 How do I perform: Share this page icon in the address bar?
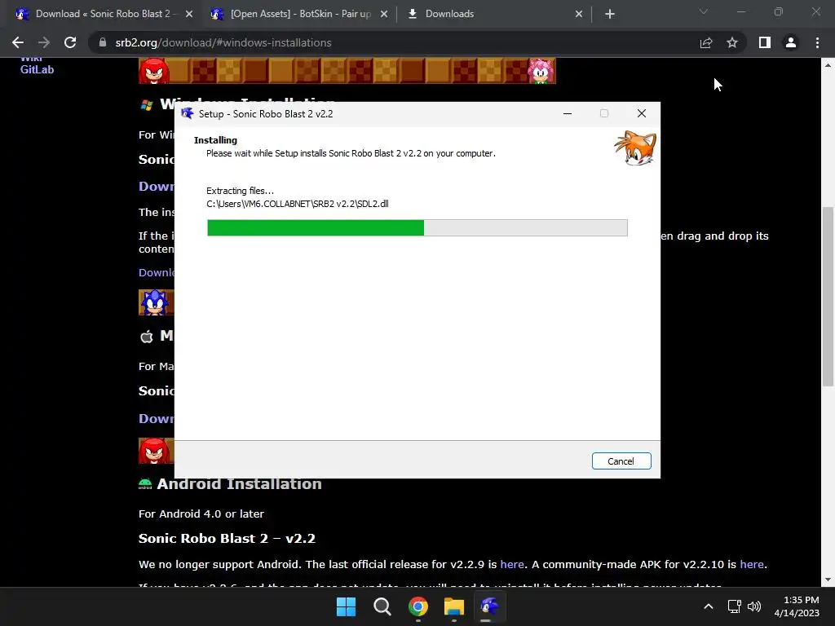click(706, 42)
